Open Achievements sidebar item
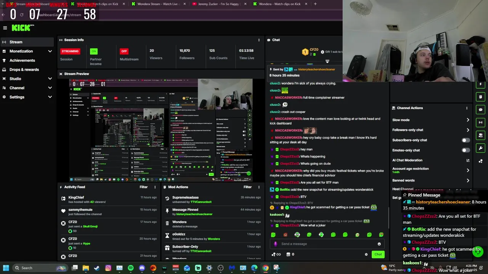 [x=27, y=61]
